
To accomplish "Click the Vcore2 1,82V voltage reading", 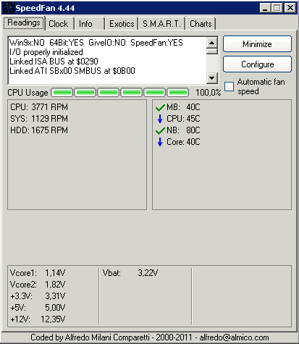I will tap(38, 285).
